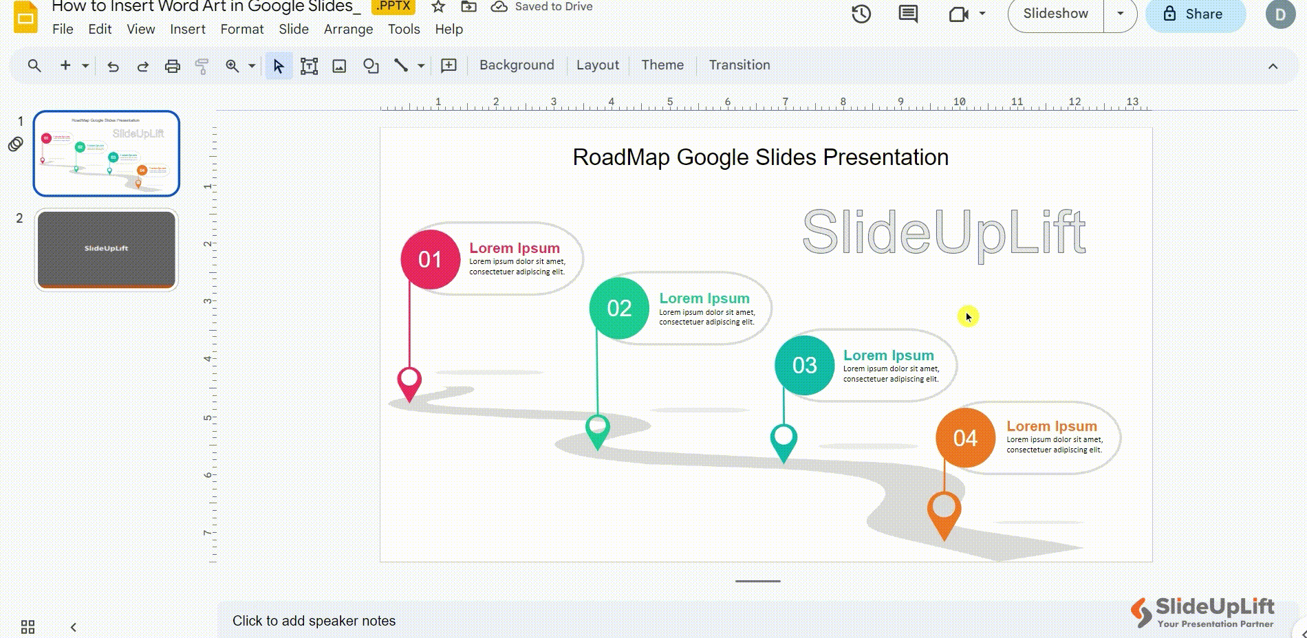The image size is (1307, 638).
Task: Star the presentation
Action: click(x=437, y=7)
